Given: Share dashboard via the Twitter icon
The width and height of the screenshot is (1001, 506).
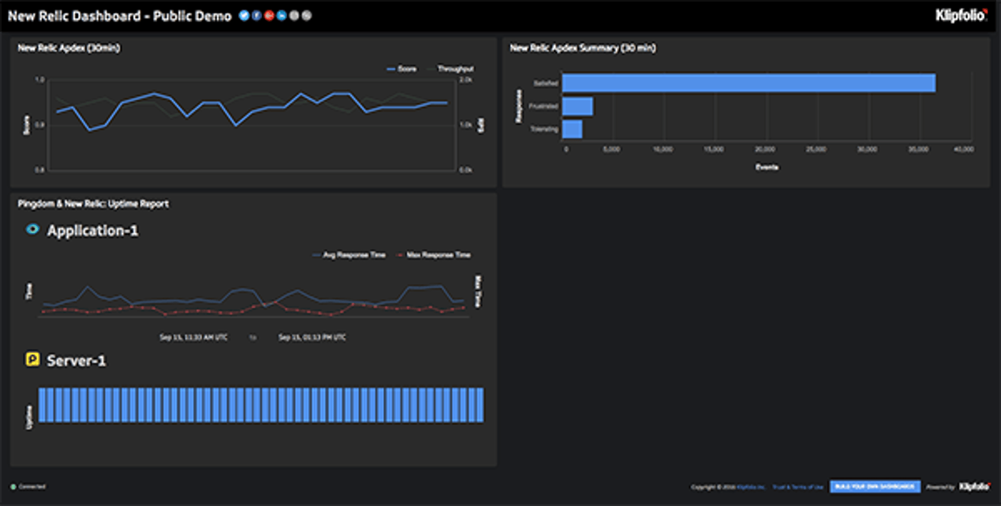Looking at the screenshot, I should tap(243, 16).
